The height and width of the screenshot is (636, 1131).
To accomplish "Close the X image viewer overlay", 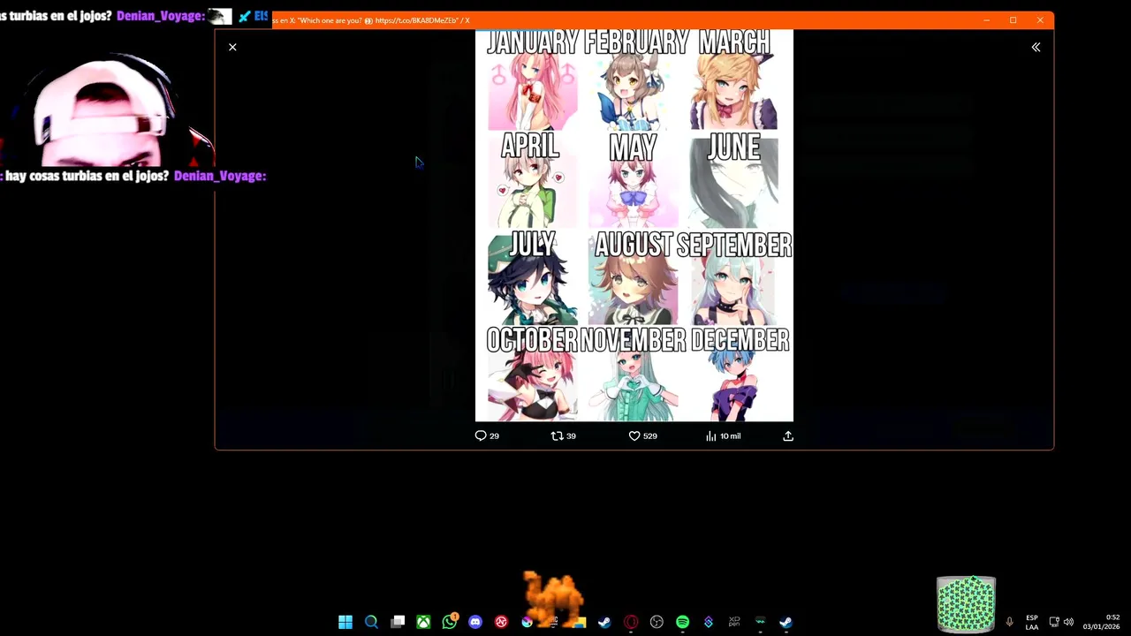I will tap(232, 47).
